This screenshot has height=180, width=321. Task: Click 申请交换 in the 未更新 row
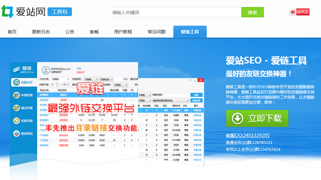point(197,115)
